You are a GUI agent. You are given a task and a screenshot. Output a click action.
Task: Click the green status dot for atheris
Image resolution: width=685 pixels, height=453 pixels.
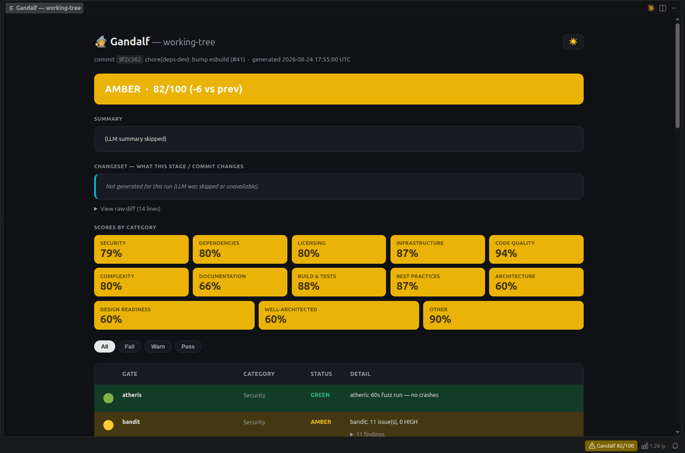pos(108,398)
